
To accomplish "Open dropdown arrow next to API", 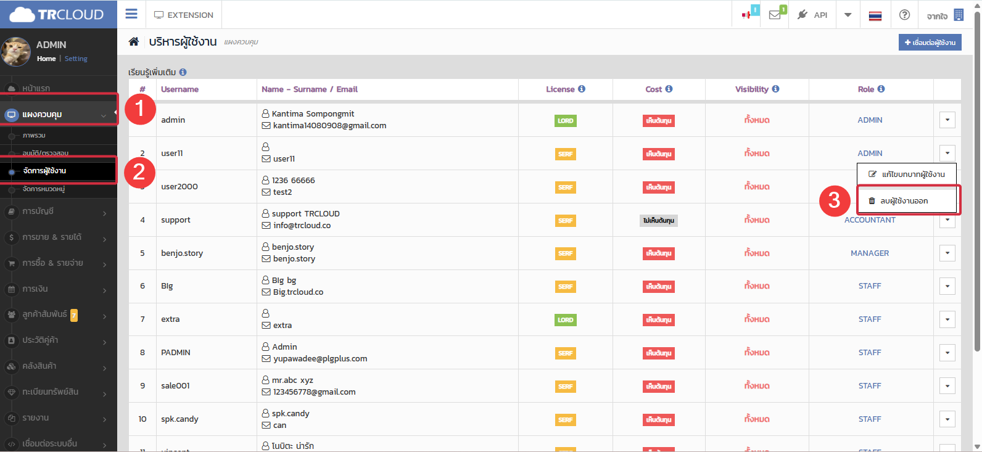I will tap(848, 15).
